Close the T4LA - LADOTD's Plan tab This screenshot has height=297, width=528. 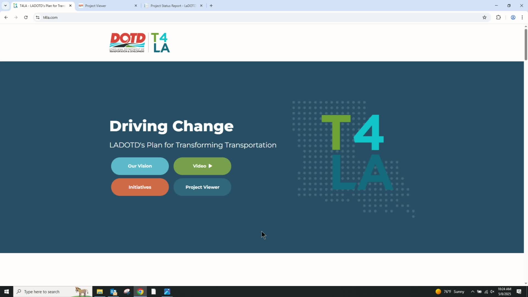tap(70, 5)
